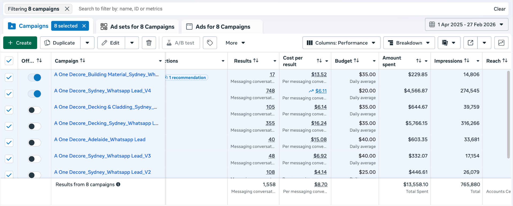The height and width of the screenshot is (206, 513).
Task: Open the Breakdown dropdown
Action: pos(409,43)
